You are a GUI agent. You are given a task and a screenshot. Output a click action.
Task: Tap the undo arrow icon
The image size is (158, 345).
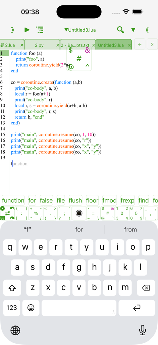(x=12, y=208)
